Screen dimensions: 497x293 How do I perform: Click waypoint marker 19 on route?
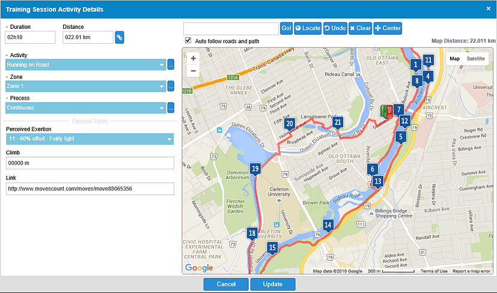pyautogui.click(x=255, y=169)
